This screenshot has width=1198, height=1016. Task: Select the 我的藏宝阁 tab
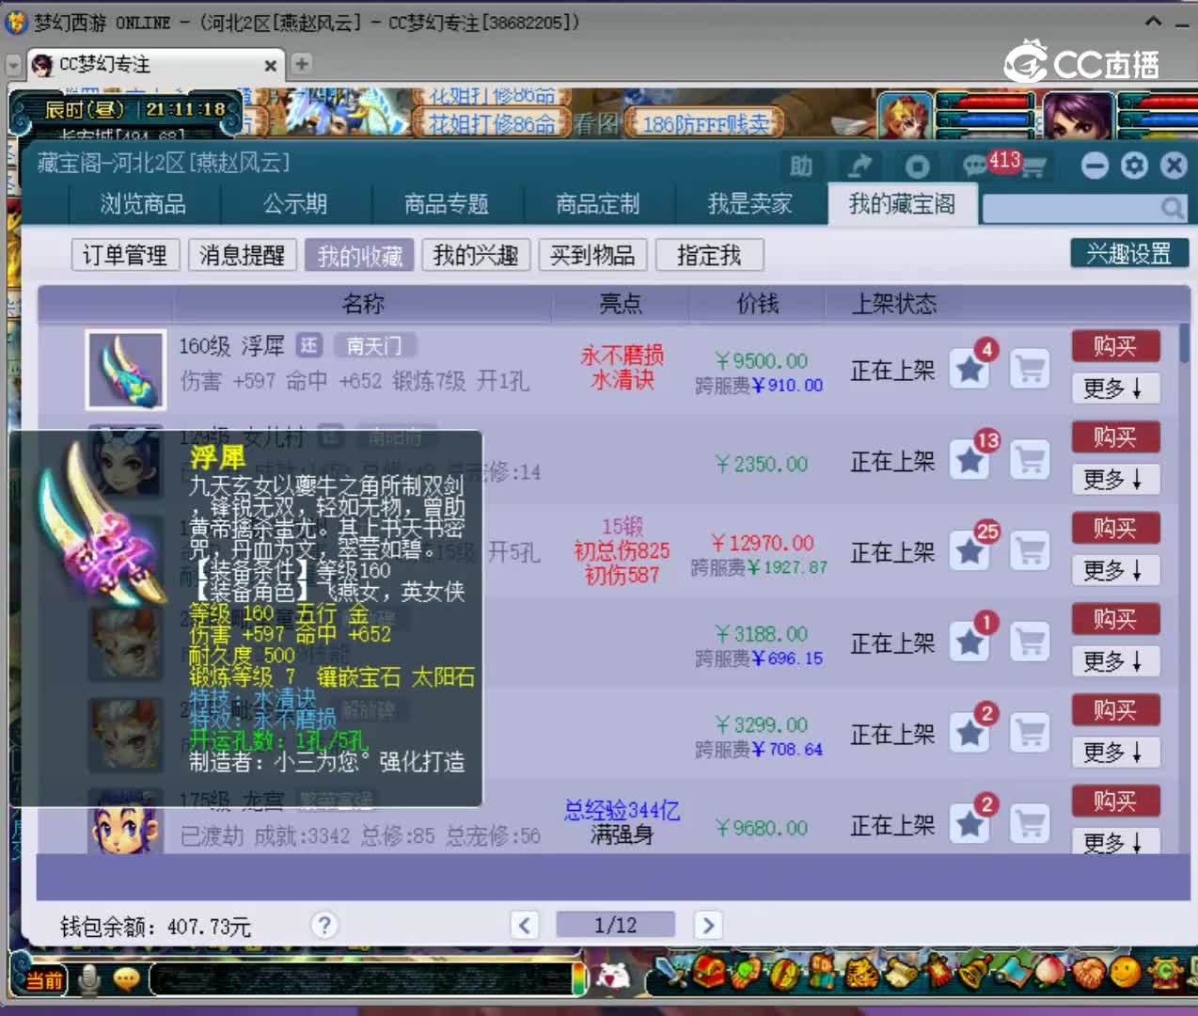pyautogui.click(x=903, y=204)
